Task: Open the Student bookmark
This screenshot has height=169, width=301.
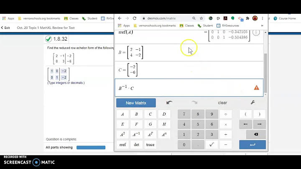Action: (x=205, y=26)
